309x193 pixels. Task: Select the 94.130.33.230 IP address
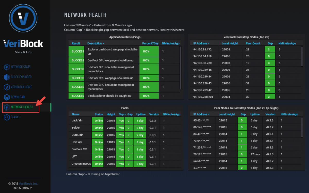(202, 63)
